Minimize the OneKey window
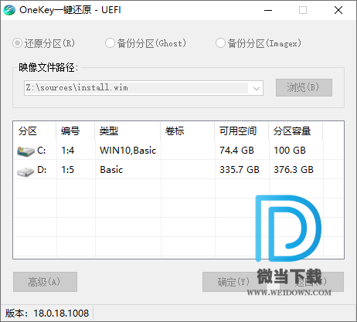This screenshot has height=322, width=357. [268, 10]
